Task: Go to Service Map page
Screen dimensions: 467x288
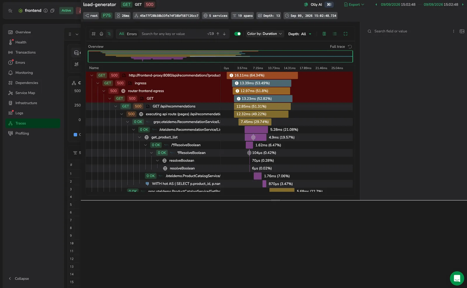Action: click(x=25, y=93)
